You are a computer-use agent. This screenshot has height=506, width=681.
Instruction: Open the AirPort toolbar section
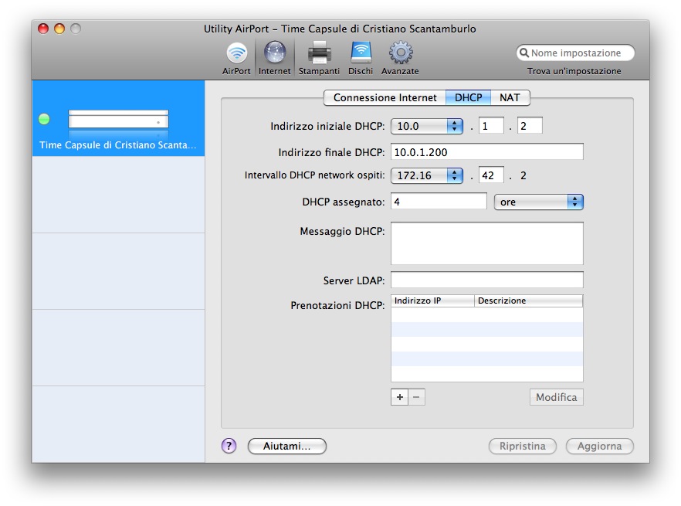point(236,58)
